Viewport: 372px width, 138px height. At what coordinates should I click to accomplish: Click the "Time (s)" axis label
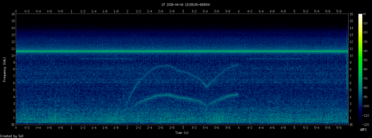[182, 133]
